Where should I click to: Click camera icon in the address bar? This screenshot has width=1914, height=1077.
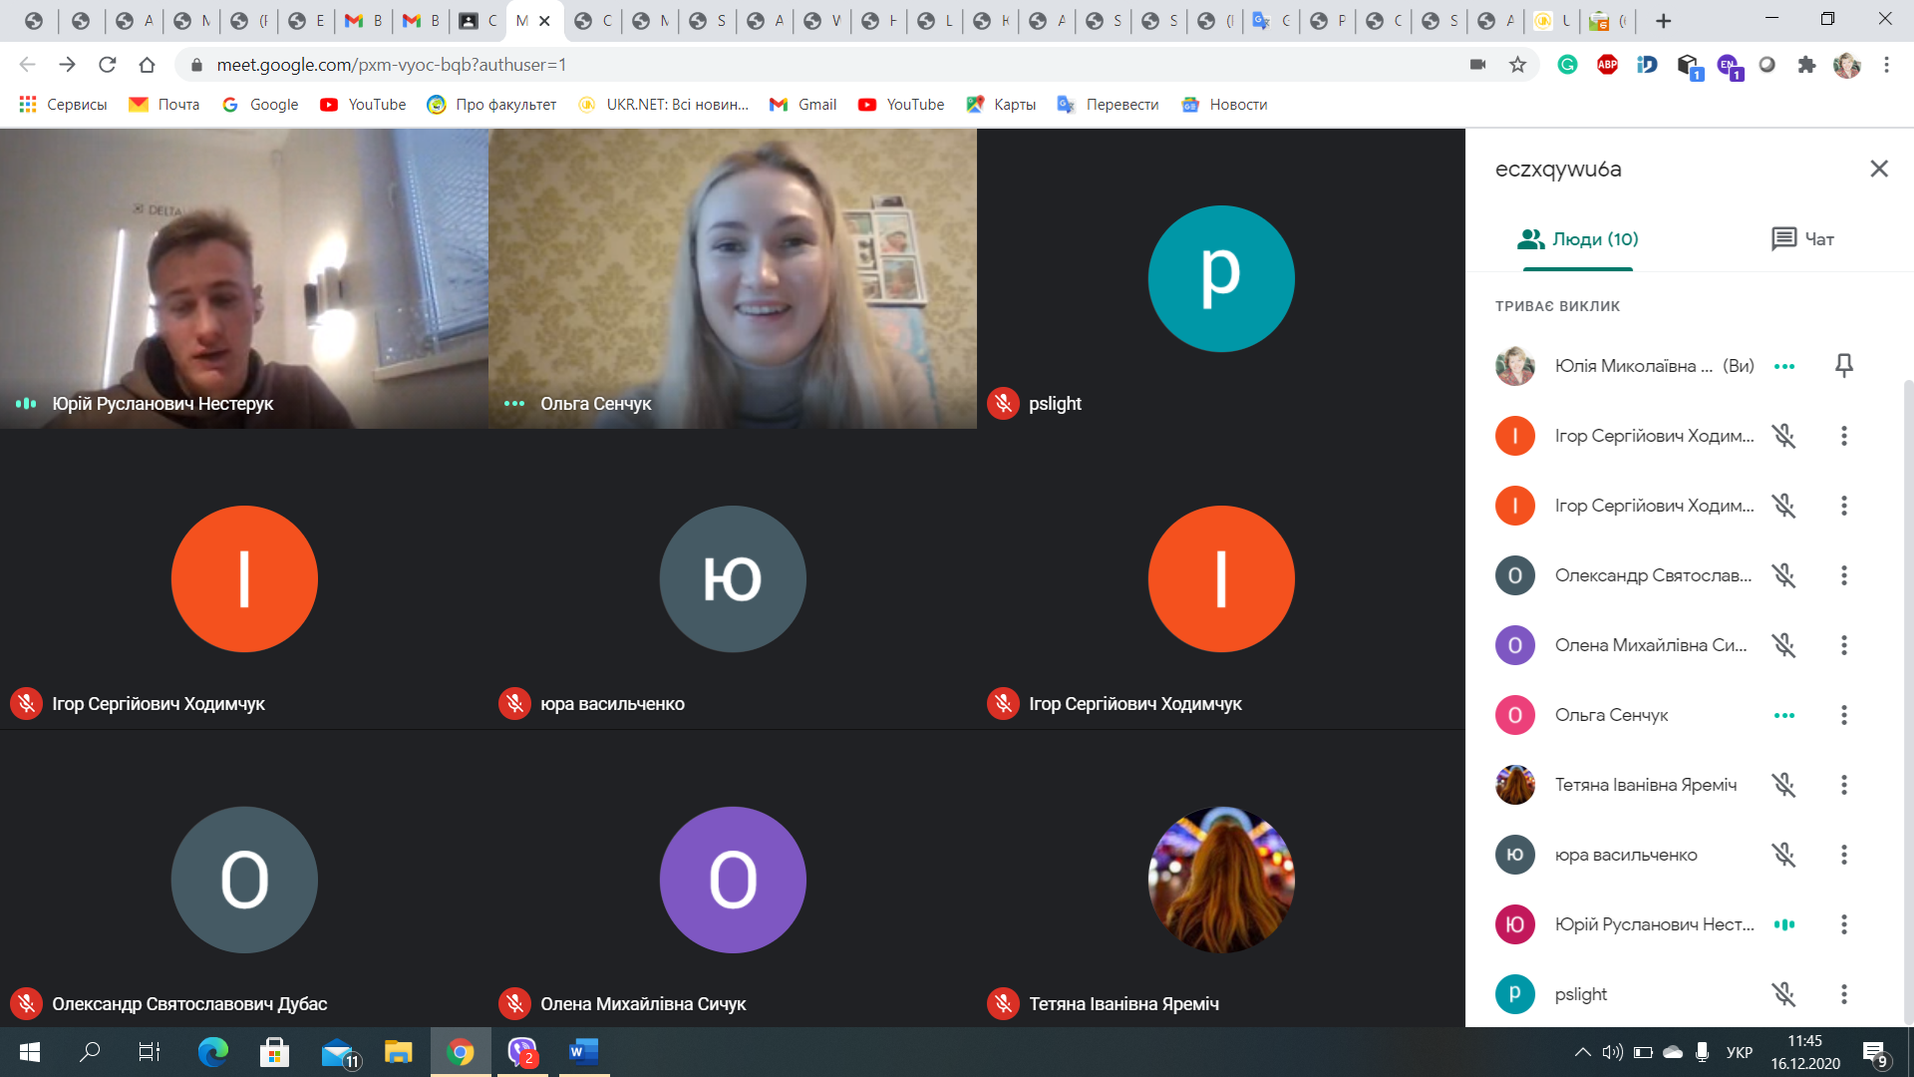tap(1477, 65)
